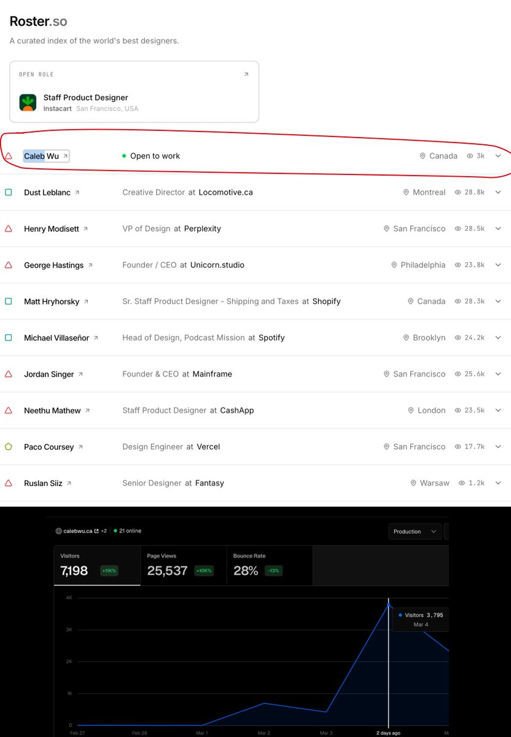
Task: Expand the Neethu Mathew row chevron
Action: (498, 410)
